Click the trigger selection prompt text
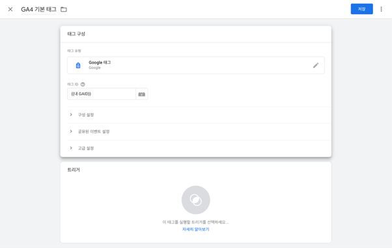 coord(195,222)
